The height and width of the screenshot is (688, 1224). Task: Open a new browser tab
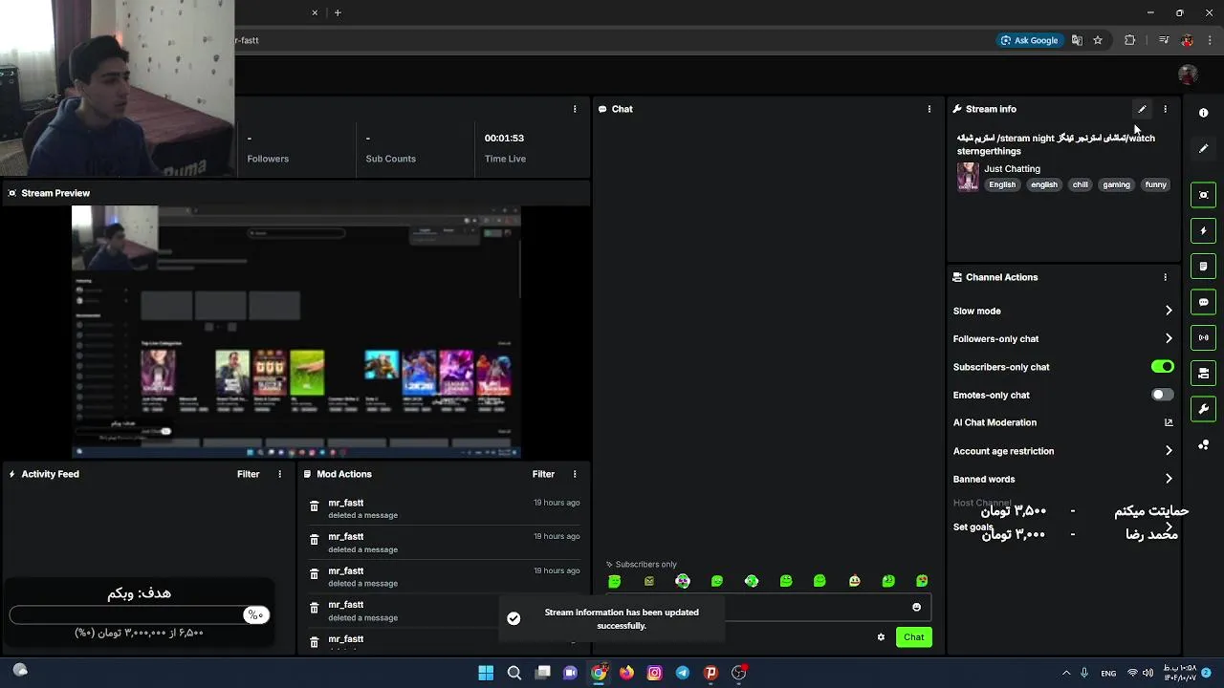[x=338, y=12]
